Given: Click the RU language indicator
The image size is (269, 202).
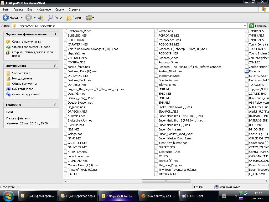Looking at the screenshot, I should (x=224, y=196).
